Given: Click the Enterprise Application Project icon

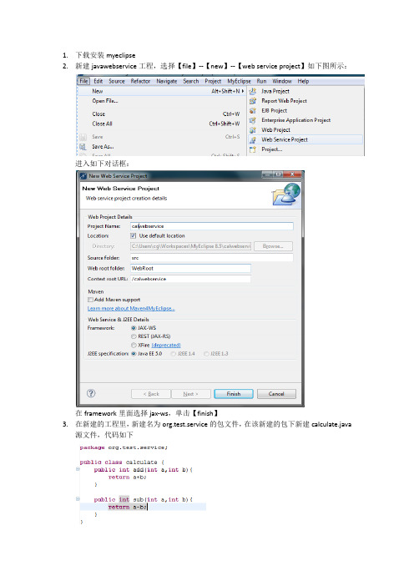Looking at the screenshot, I should tap(253, 120).
